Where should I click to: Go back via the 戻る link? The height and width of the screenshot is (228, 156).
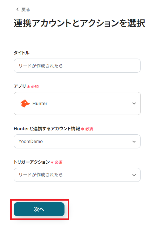tap(23, 10)
